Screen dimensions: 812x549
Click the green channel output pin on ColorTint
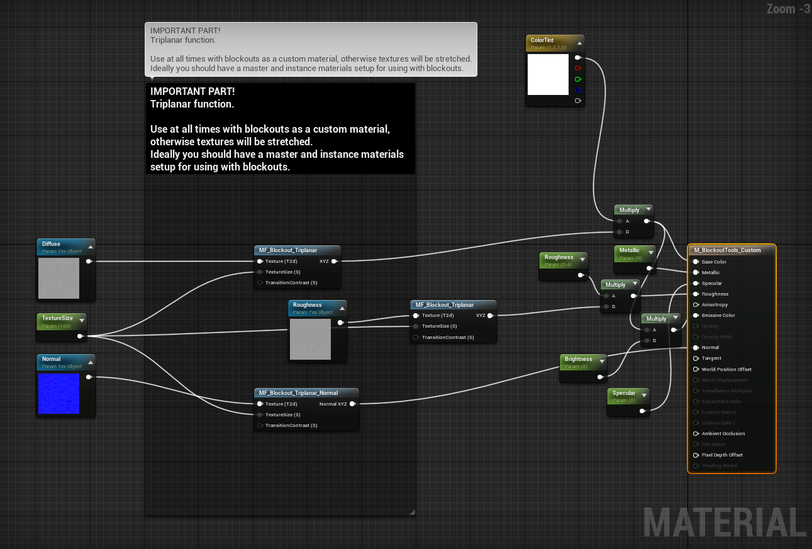pyautogui.click(x=578, y=79)
